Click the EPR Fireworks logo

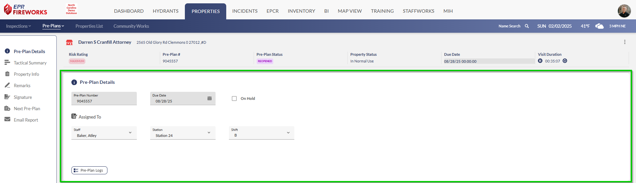(x=26, y=10)
